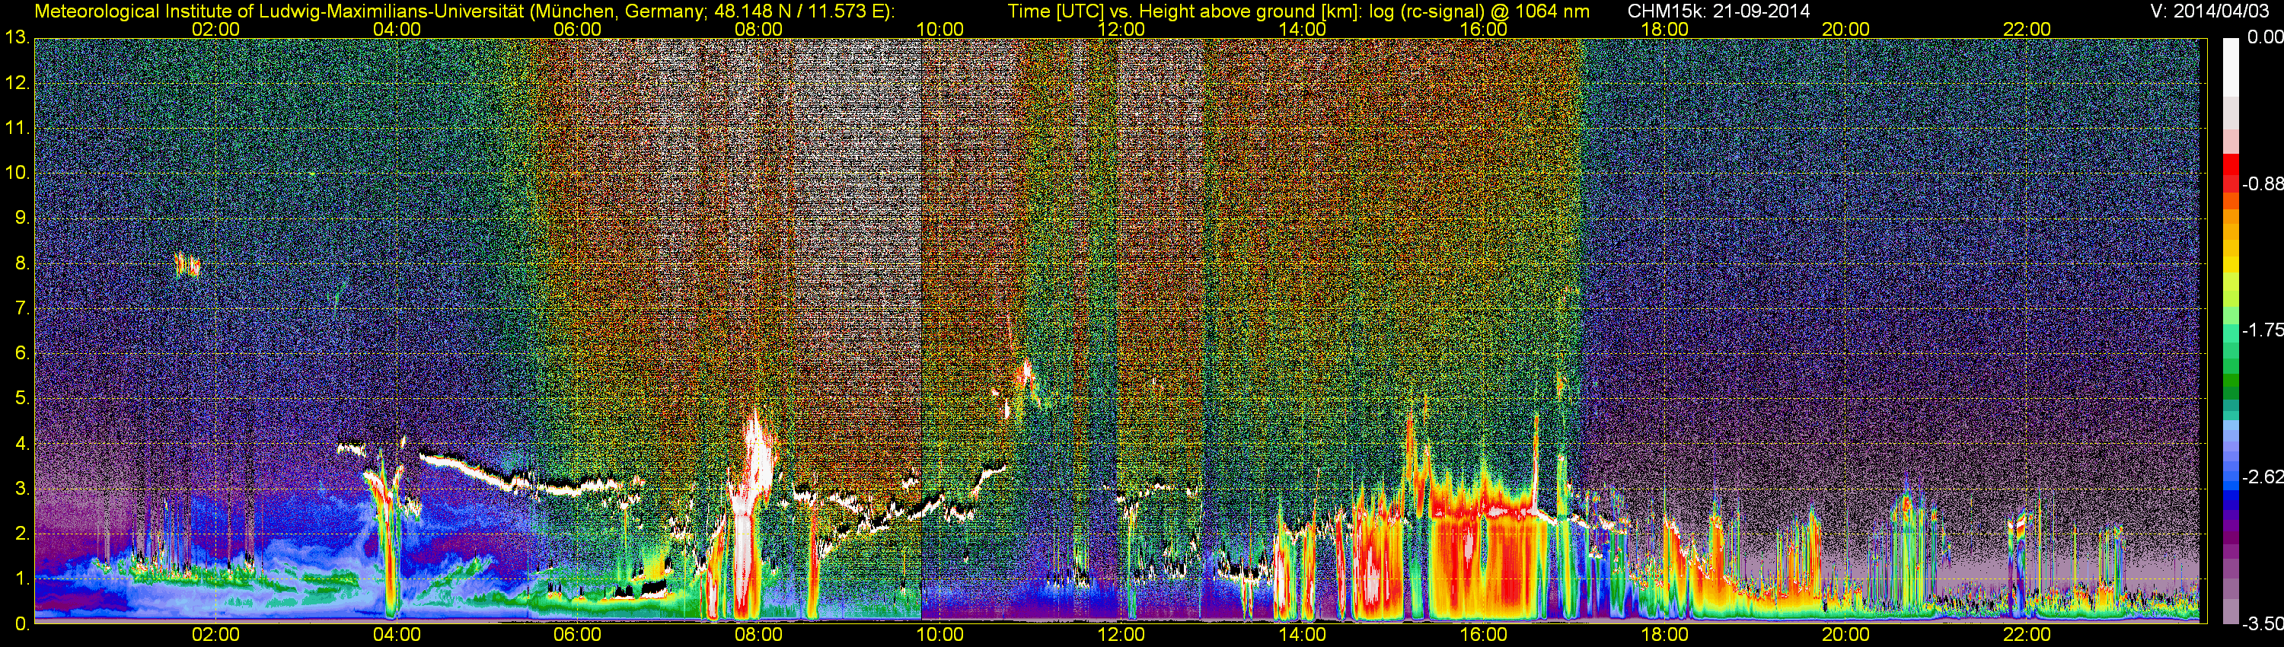Select the 12:00 mark on the top axis
This screenshot has height=647, width=2284.
coord(1121,29)
